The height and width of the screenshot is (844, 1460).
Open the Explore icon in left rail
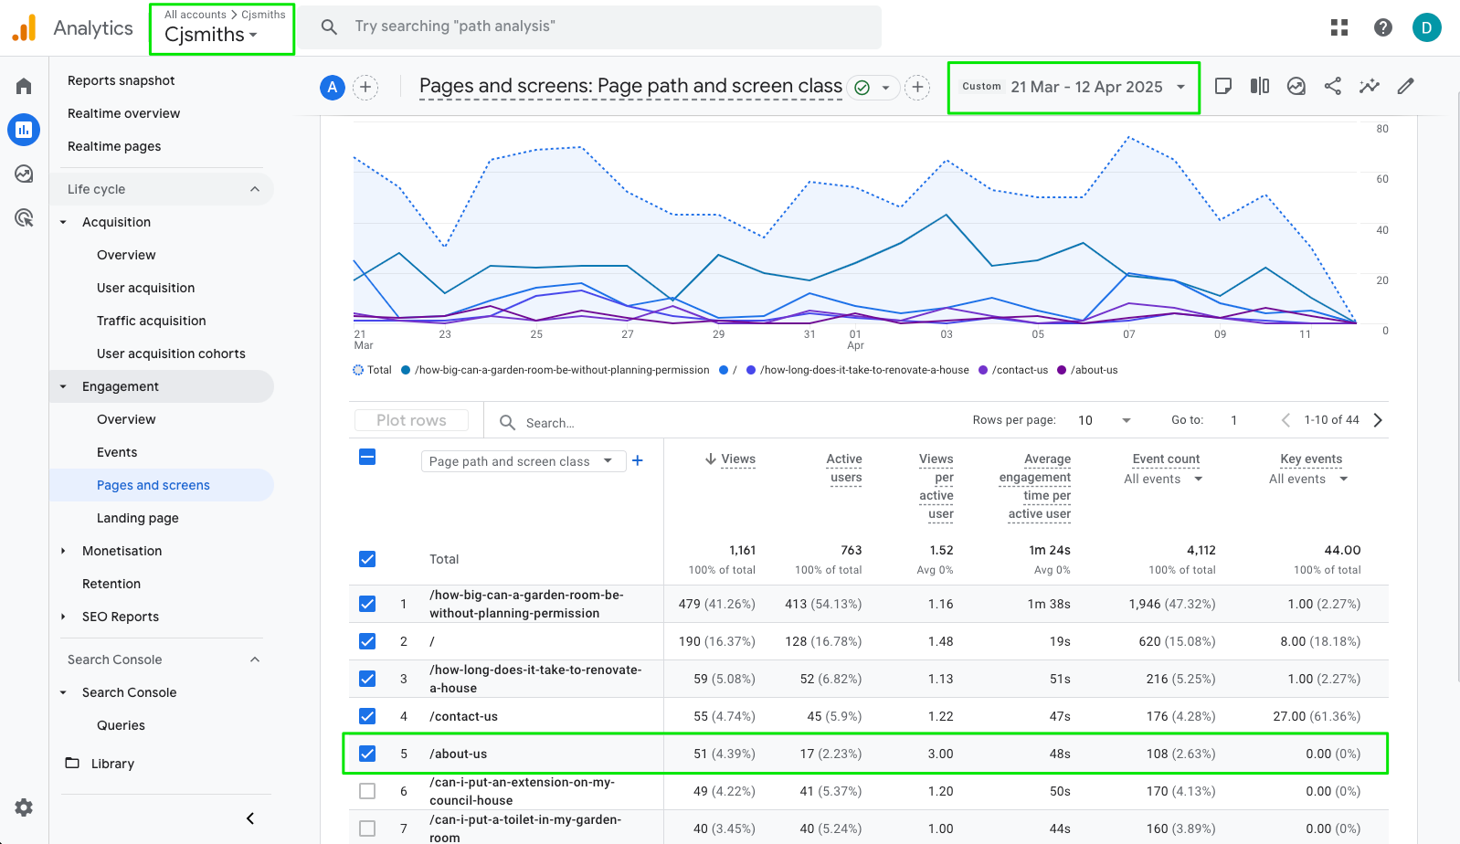tap(24, 174)
